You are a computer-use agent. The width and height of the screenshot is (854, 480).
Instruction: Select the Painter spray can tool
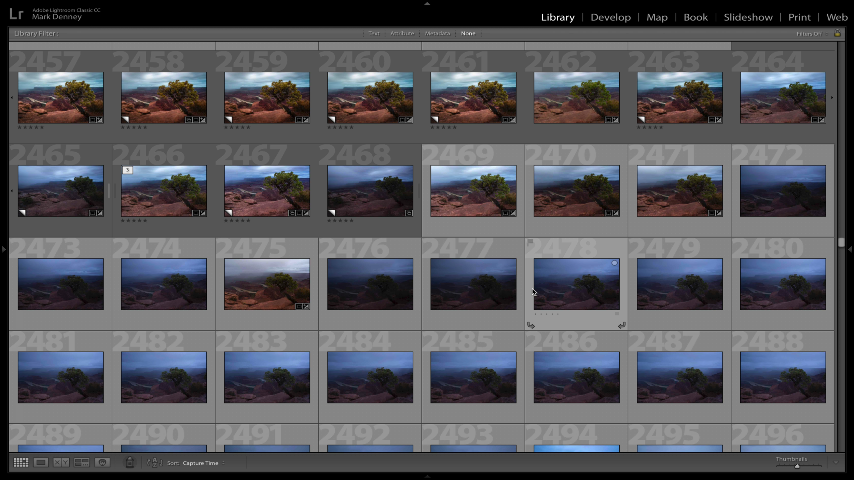pyautogui.click(x=130, y=463)
